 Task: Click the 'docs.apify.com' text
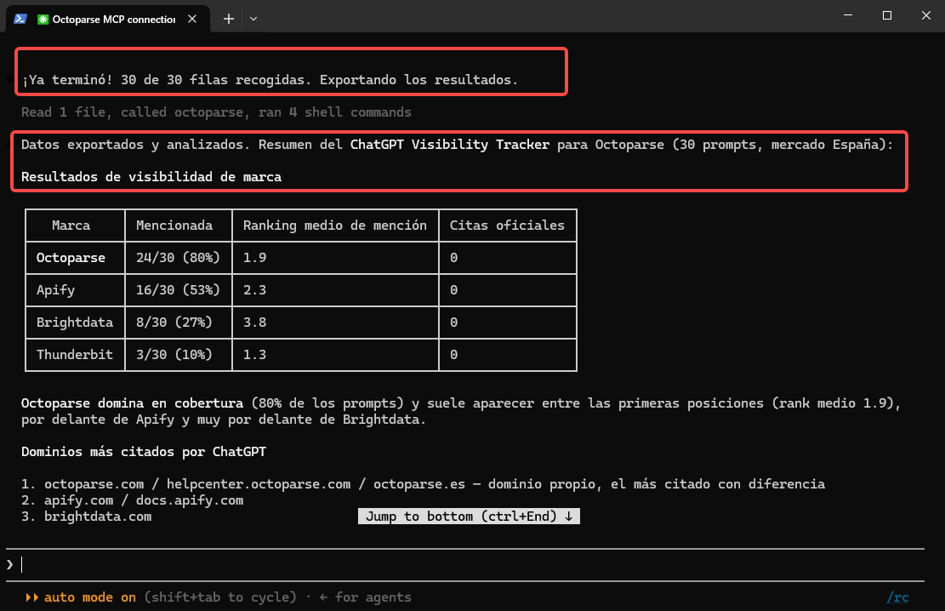pyautogui.click(x=190, y=500)
